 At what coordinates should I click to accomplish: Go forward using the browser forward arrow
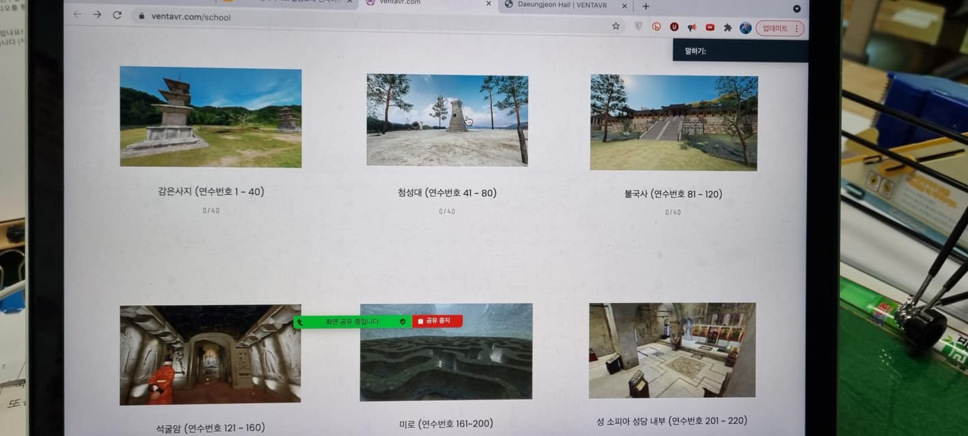(97, 14)
